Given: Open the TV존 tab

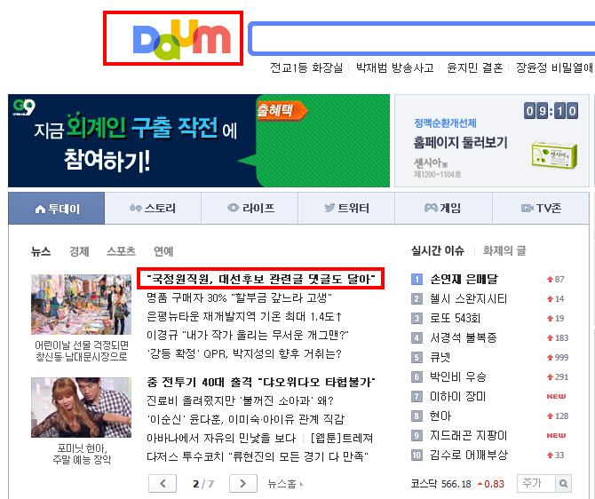Looking at the screenshot, I should pos(541,208).
